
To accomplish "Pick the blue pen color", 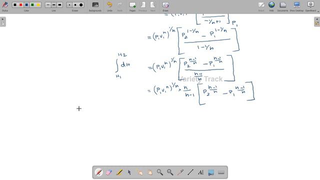I will coord(26,5).
